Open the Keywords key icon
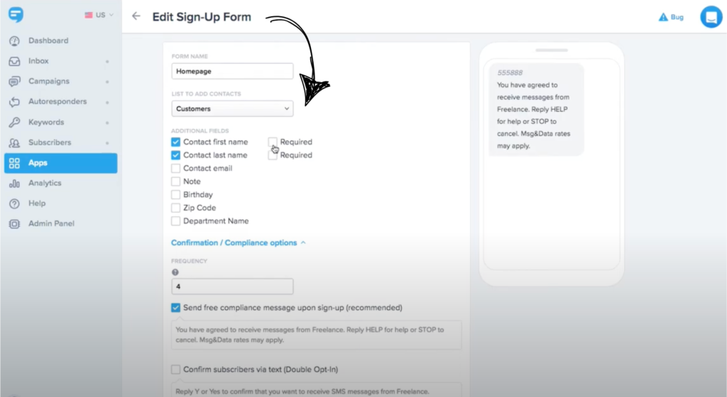Viewport: 727px width, 397px height. [14, 122]
